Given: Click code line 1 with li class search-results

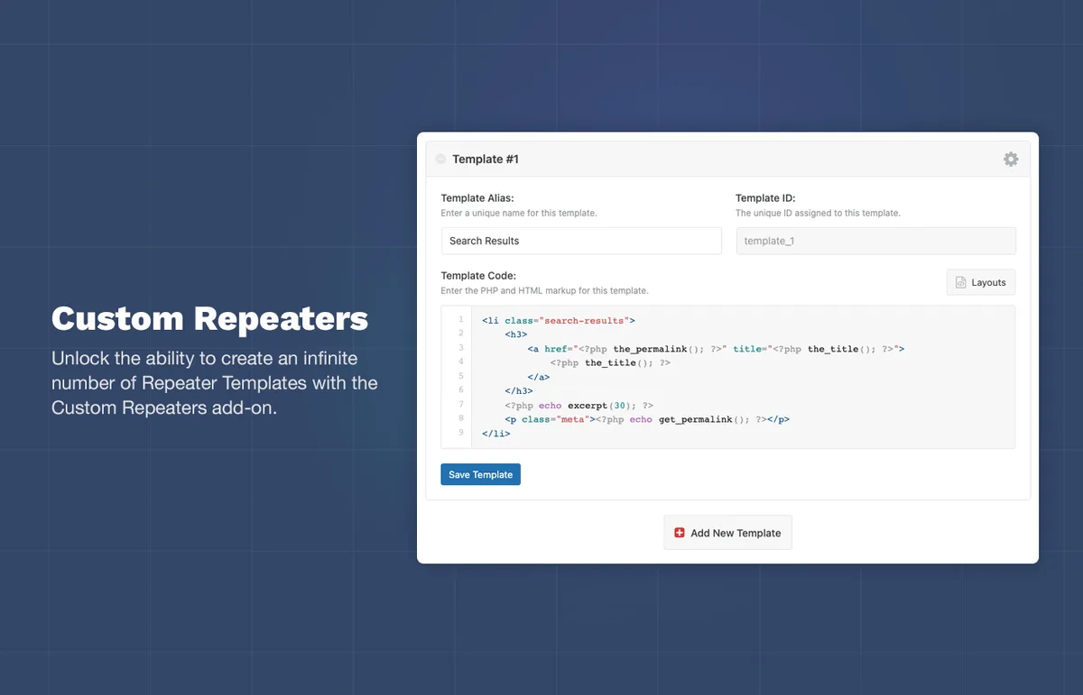Looking at the screenshot, I should [559, 320].
